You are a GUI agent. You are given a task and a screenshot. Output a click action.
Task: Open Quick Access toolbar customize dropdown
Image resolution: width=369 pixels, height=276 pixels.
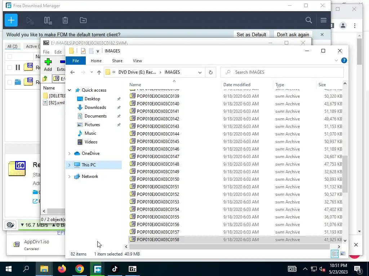98,51
